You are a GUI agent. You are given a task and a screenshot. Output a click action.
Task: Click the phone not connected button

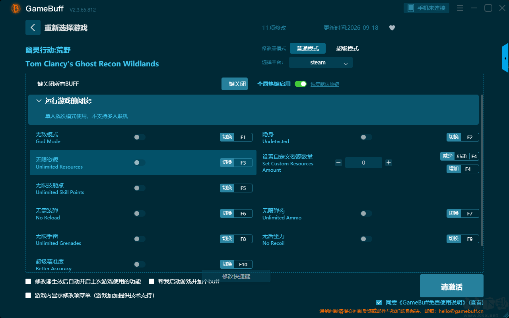[427, 8]
